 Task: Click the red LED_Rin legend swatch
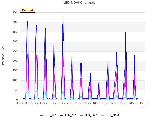42,115
